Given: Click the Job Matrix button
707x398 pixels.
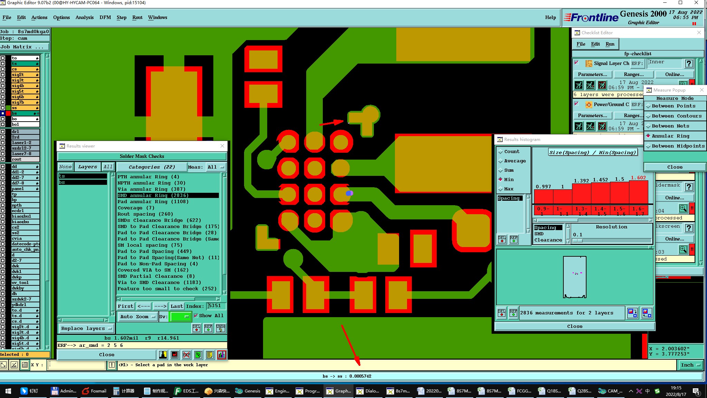Looking at the screenshot, I should pyautogui.click(x=24, y=47).
